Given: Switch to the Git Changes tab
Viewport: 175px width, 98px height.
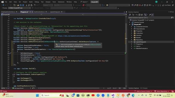Looking at the screenshot, I should click(144, 88).
